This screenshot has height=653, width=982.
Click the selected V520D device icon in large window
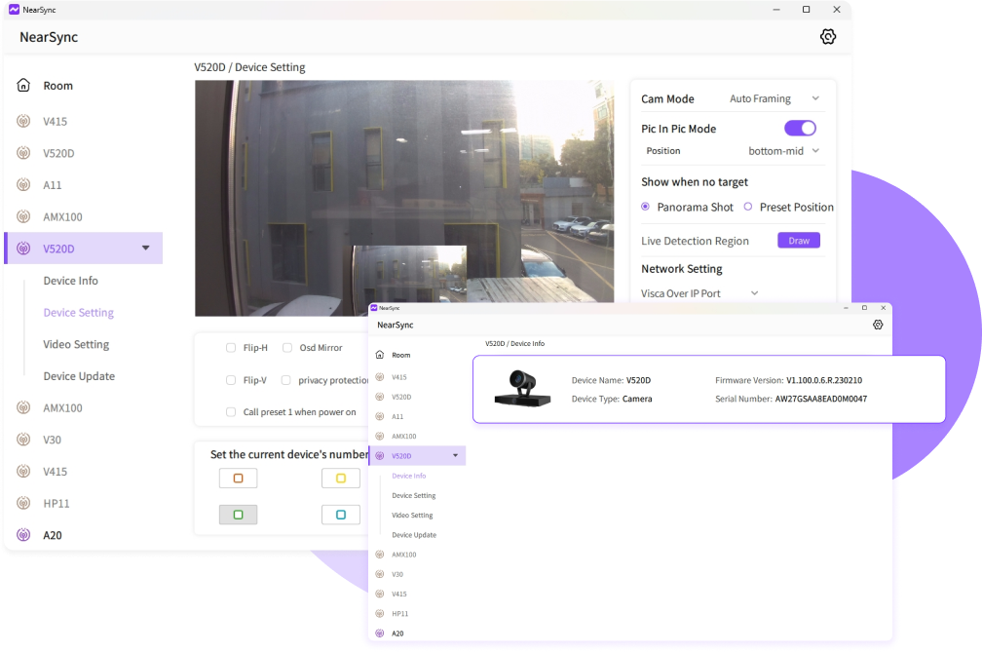click(x=23, y=249)
